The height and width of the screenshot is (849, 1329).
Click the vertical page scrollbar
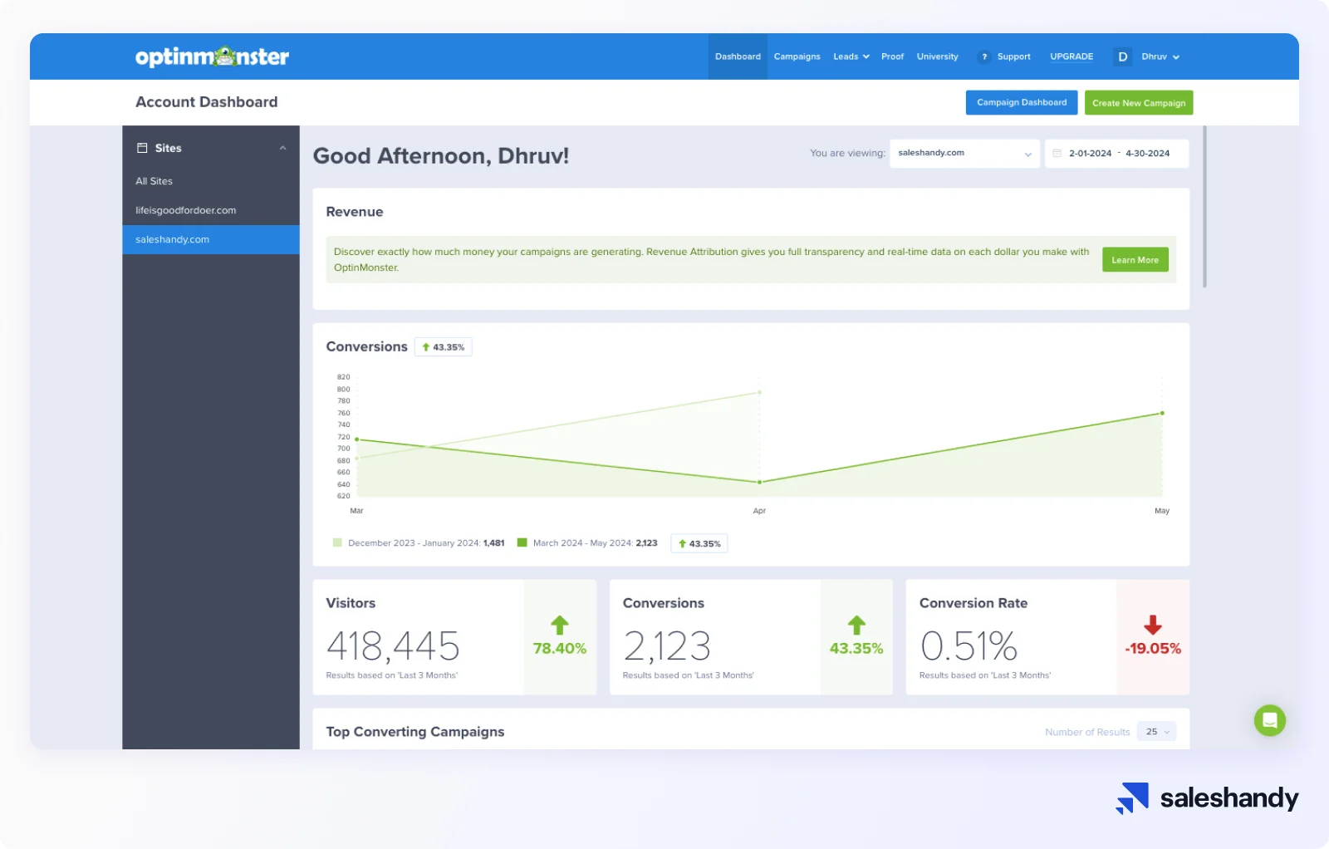1204,207
